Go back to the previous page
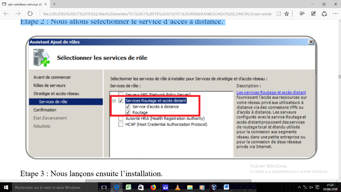 pyautogui.click(x=6, y=14)
